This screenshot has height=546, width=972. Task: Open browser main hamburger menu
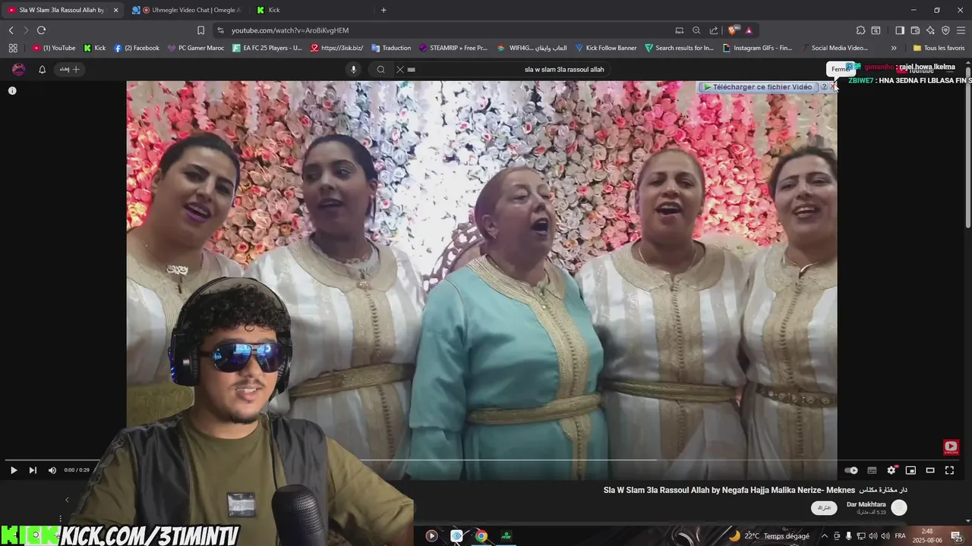pos(961,30)
